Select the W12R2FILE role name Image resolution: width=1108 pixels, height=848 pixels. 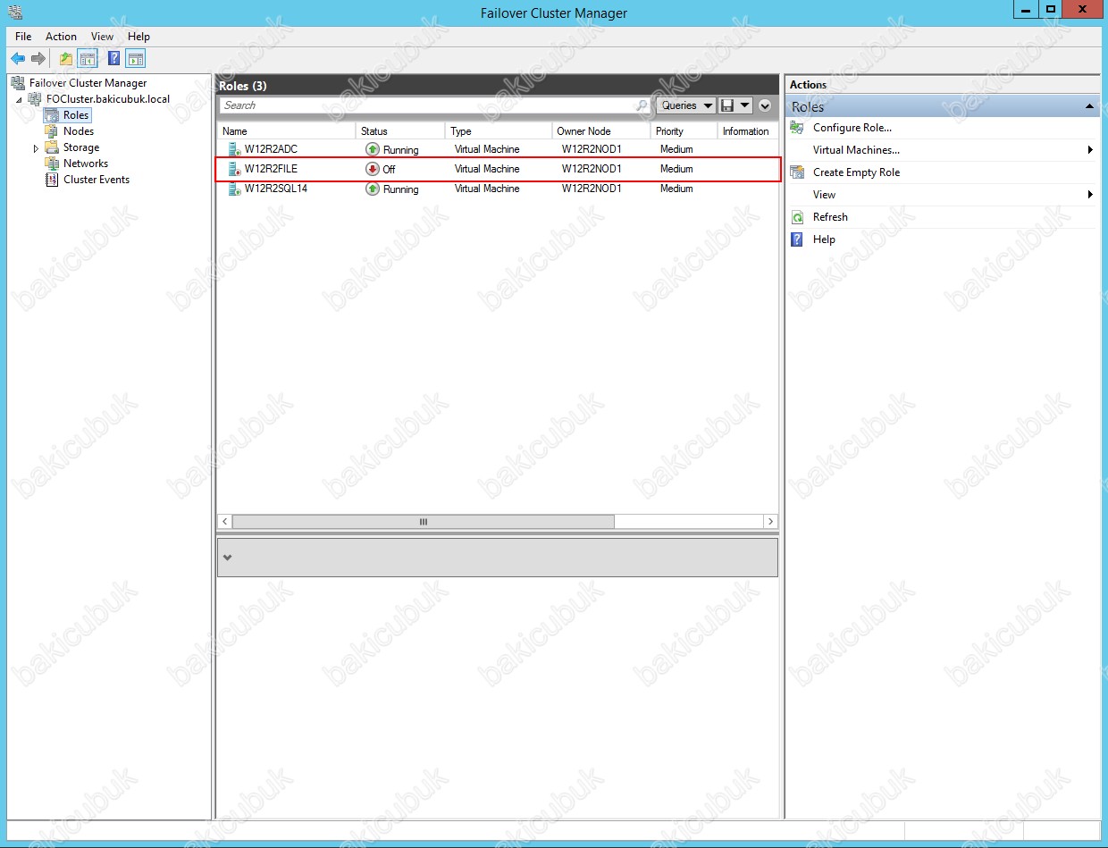pos(271,169)
